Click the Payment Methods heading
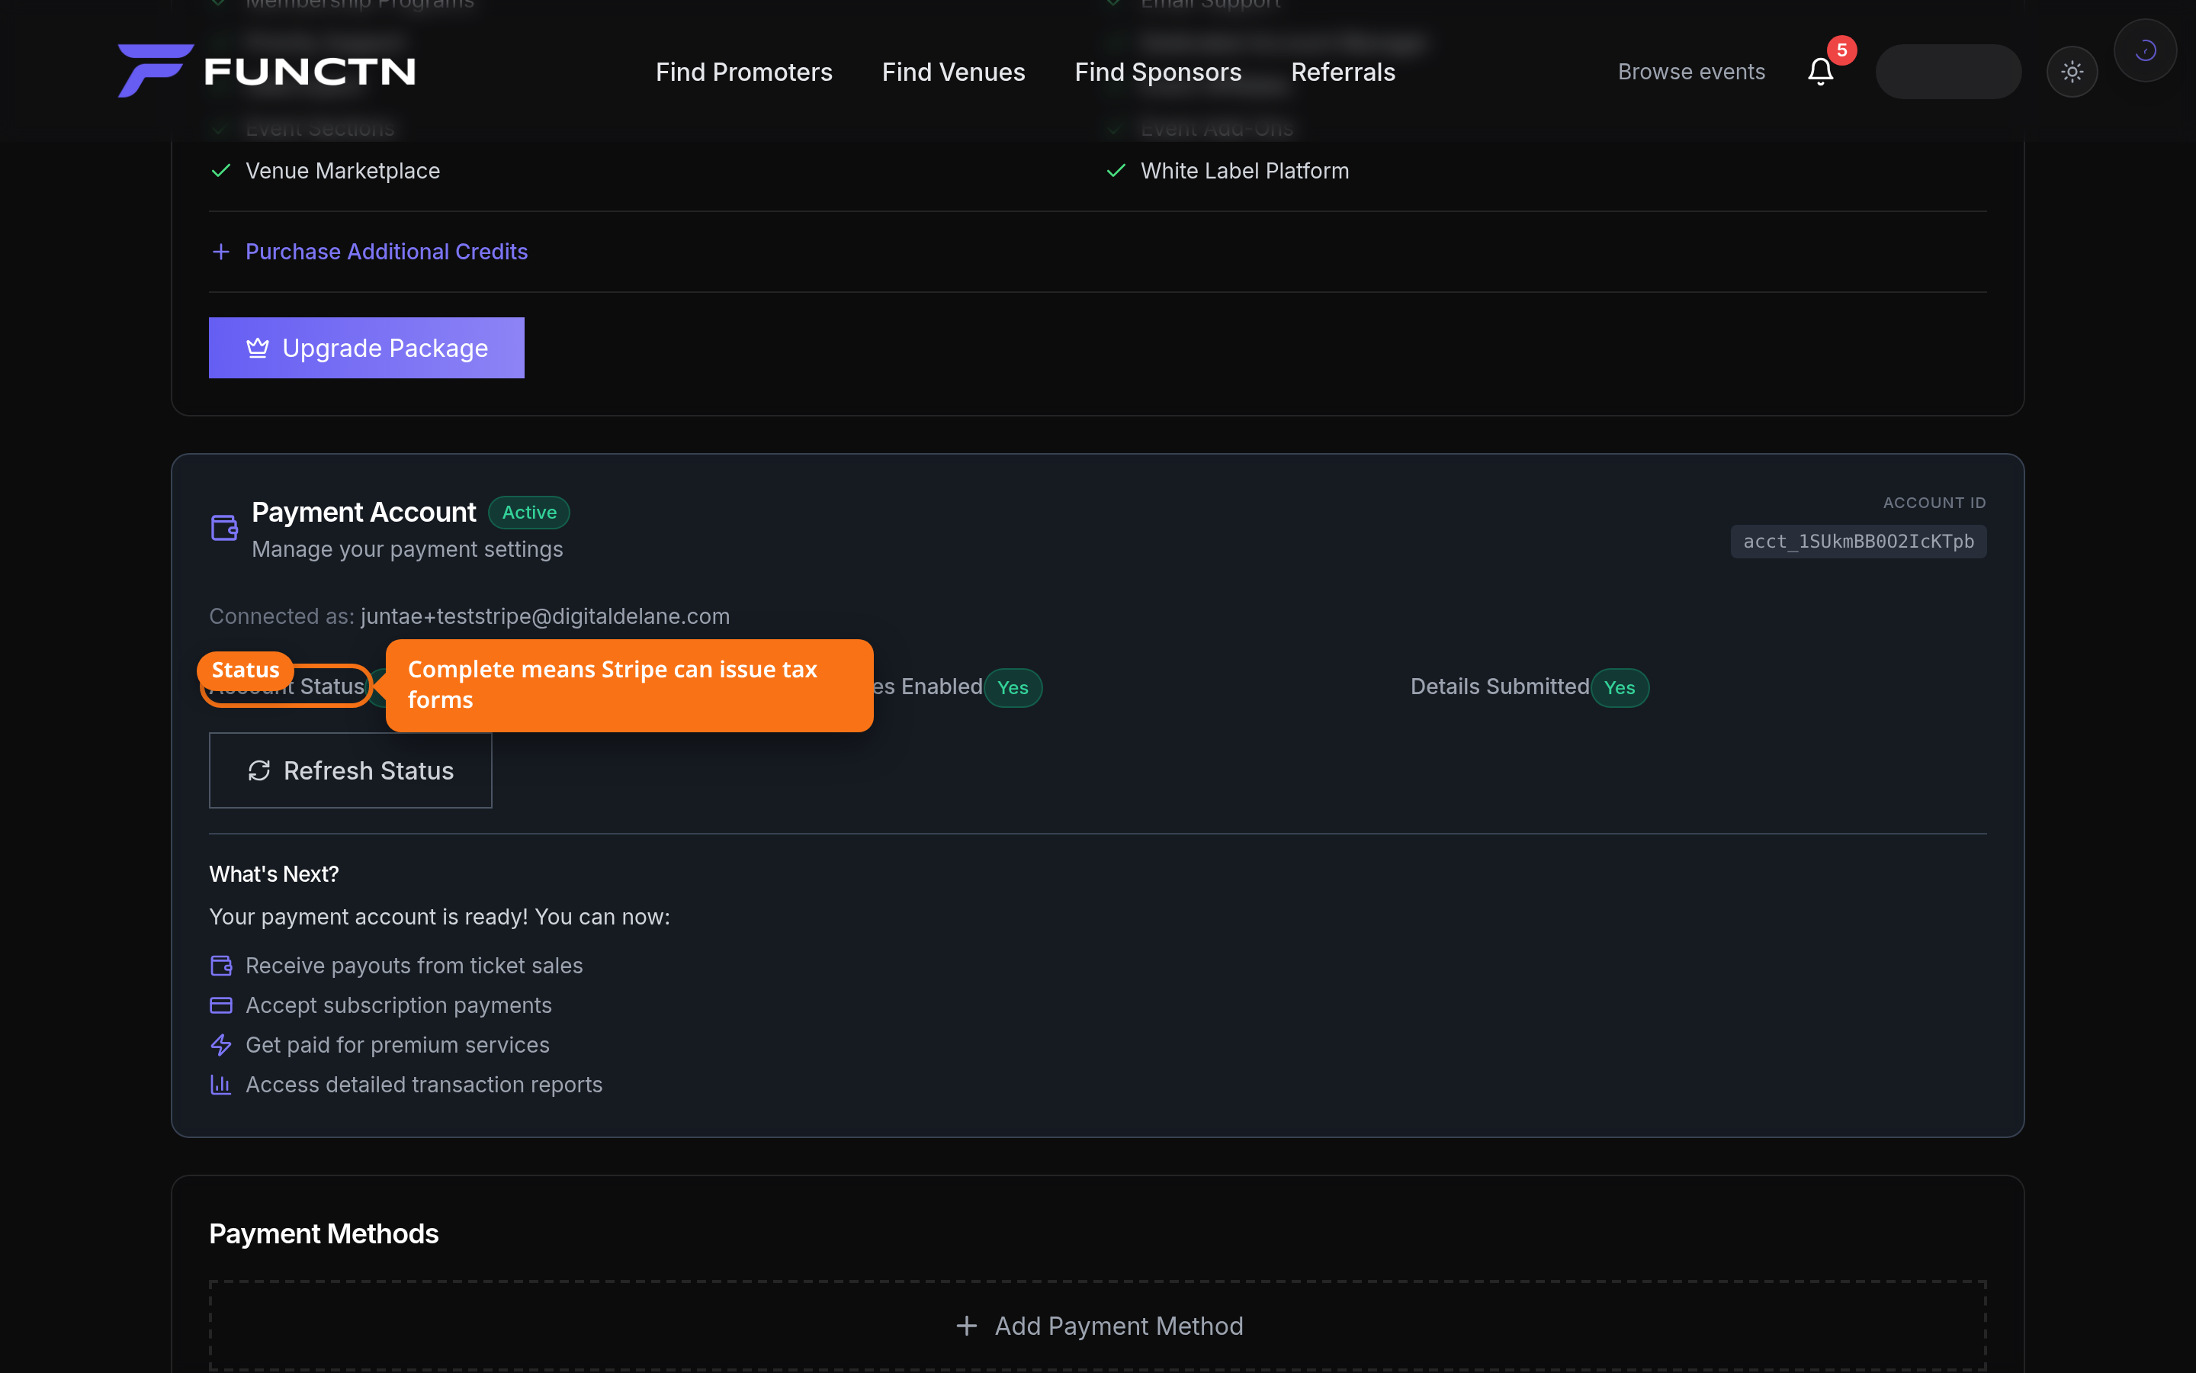Screen dimensions: 2196x1373 [x=324, y=1233]
